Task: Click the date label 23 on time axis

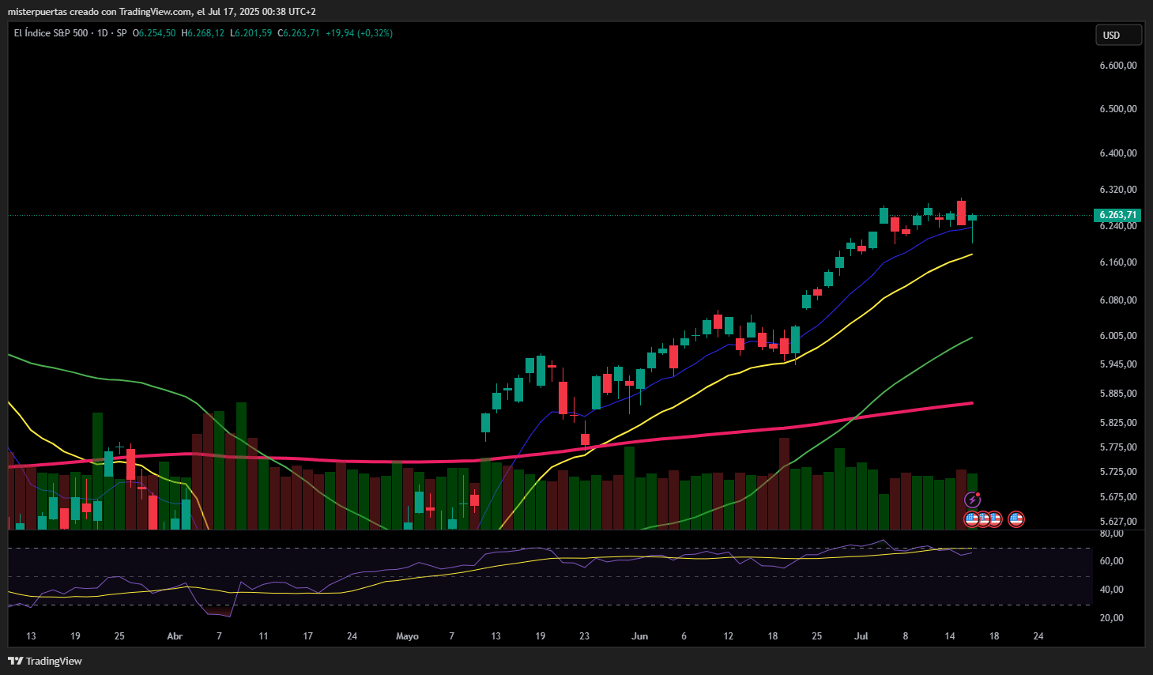Action: [584, 636]
